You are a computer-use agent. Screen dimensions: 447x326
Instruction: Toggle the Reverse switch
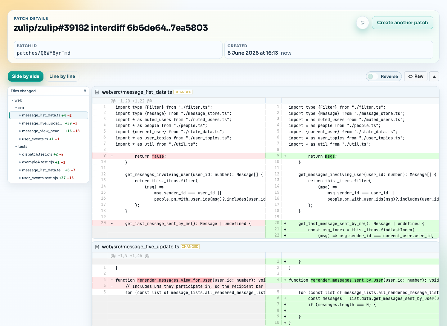point(384,76)
